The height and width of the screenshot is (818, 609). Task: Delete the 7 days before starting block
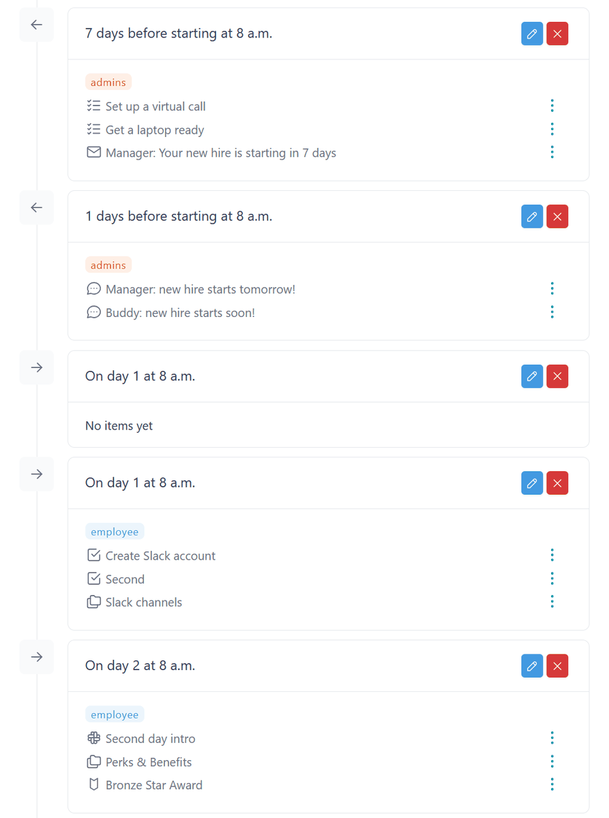coord(557,34)
